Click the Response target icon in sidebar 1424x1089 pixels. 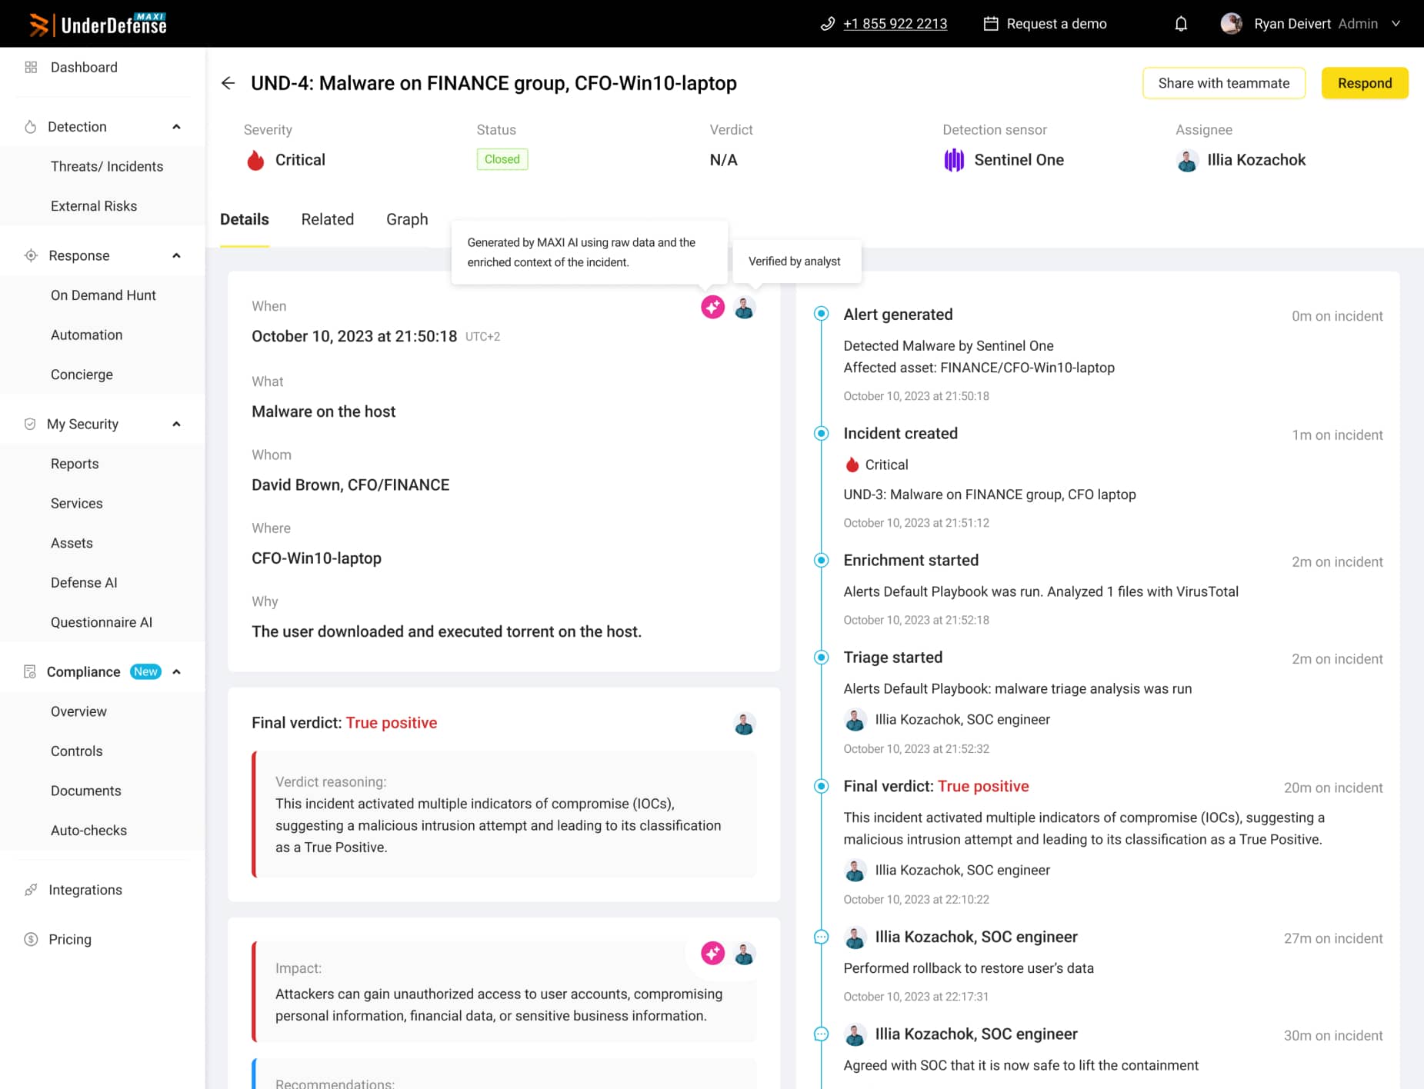(x=31, y=255)
